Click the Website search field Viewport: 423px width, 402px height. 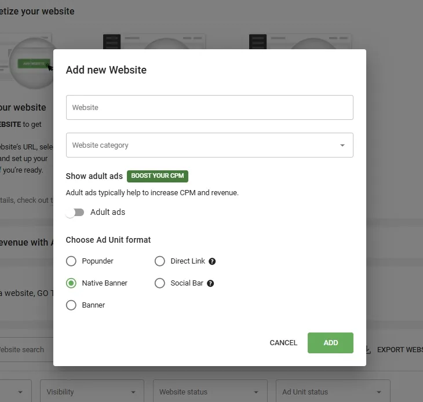pos(23,350)
